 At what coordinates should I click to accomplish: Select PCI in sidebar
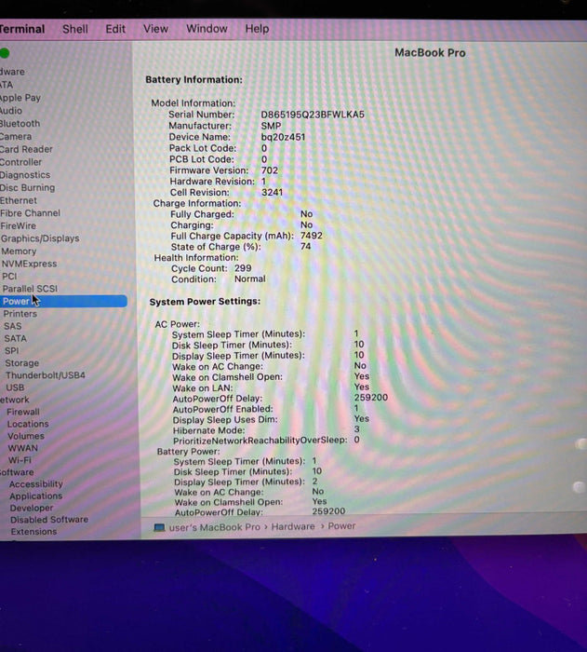pyautogui.click(x=9, y=276)
